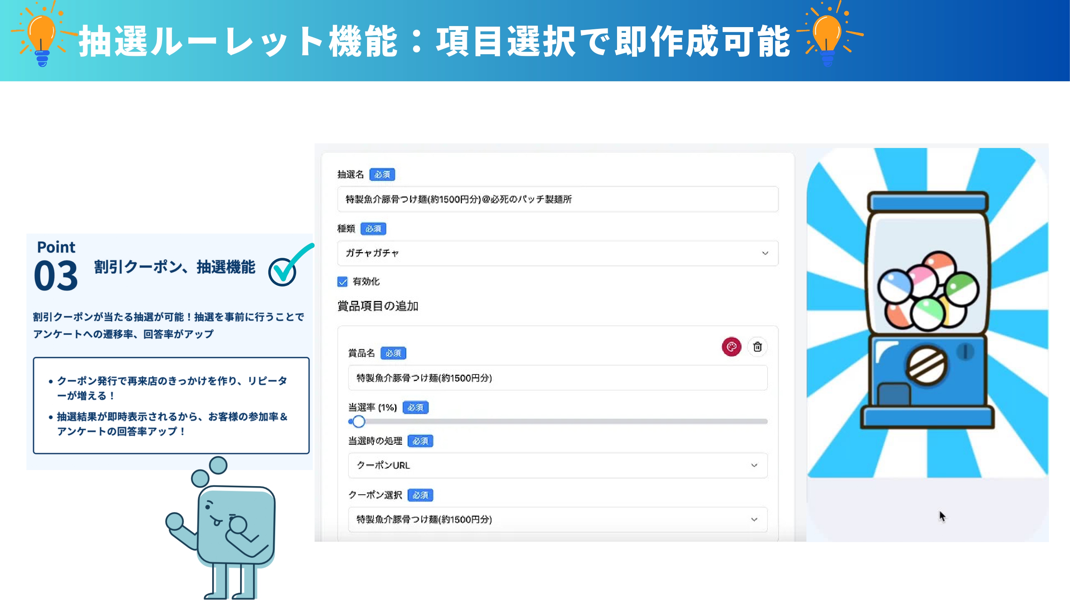
Task: Click the Point 03 label
Action: click(x=56, y=266)
